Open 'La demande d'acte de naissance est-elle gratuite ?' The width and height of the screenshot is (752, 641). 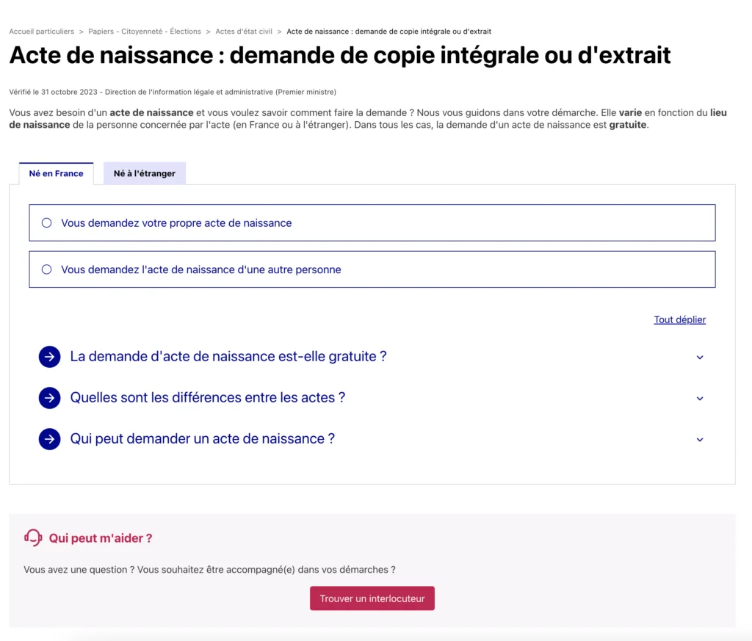point(228,357)
